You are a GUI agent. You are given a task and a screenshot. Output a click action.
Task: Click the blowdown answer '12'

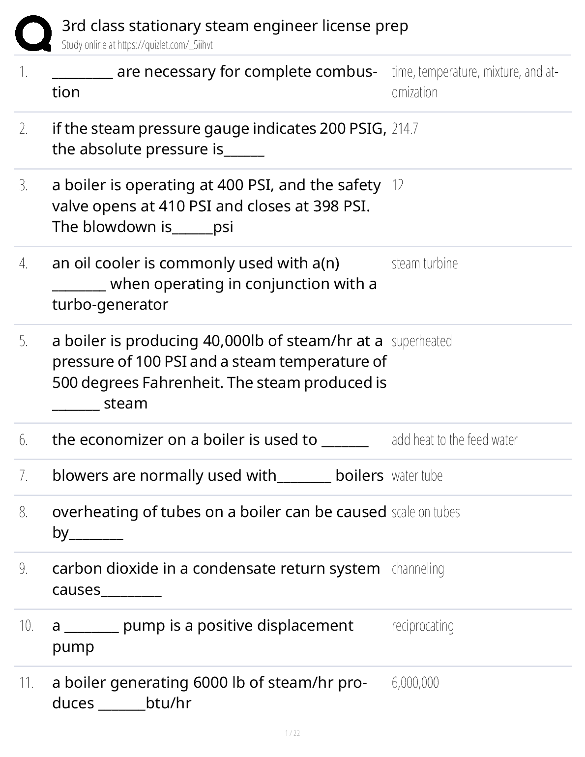tap(398, 185)
